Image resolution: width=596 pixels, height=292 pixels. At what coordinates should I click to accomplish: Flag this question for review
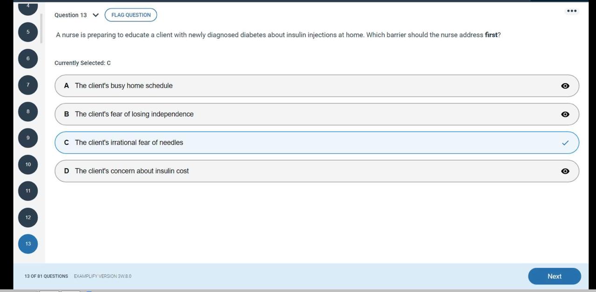[x=131, y=15]
